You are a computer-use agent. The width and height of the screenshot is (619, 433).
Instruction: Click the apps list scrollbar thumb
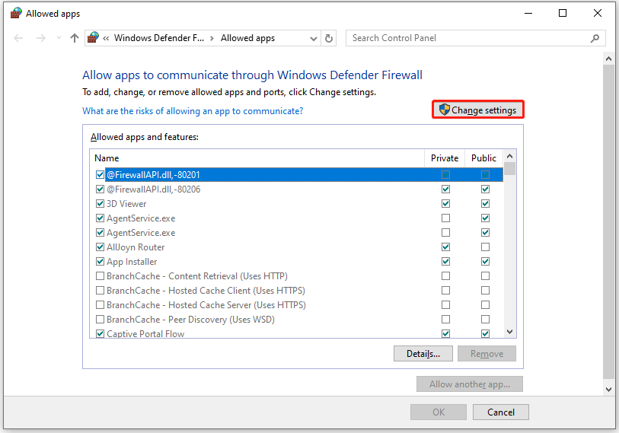(509, 168)
